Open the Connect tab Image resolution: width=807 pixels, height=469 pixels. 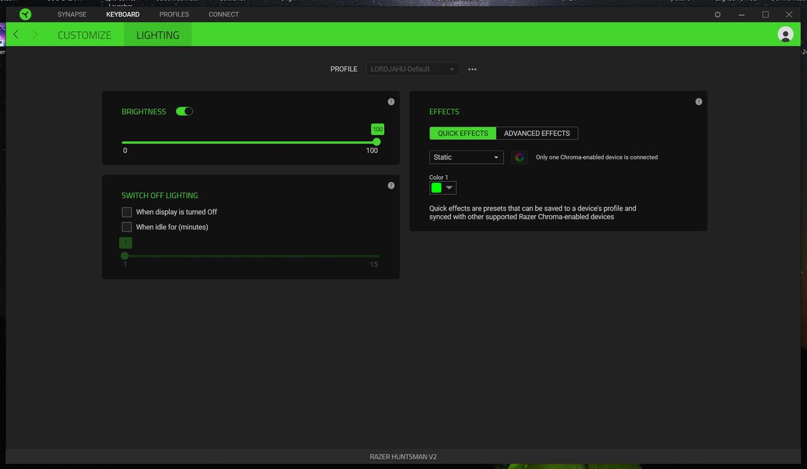(x=224, y=14)
